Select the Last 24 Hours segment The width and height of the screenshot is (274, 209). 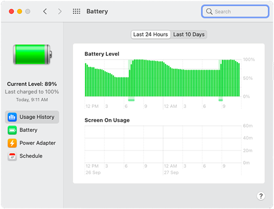pos(151,34)
